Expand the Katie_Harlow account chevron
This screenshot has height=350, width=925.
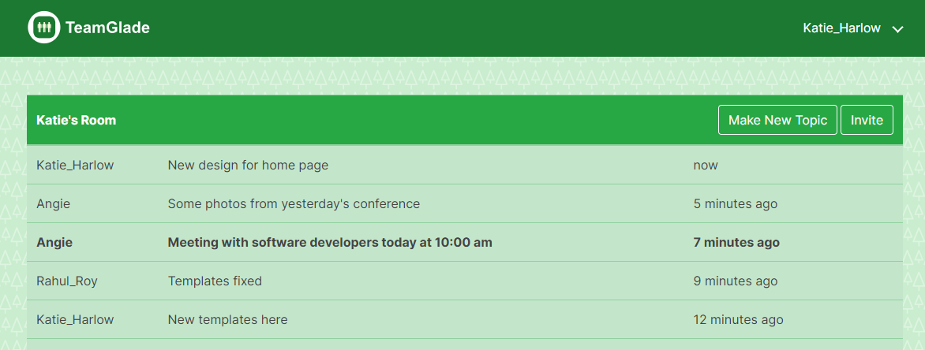coord(897,29)
